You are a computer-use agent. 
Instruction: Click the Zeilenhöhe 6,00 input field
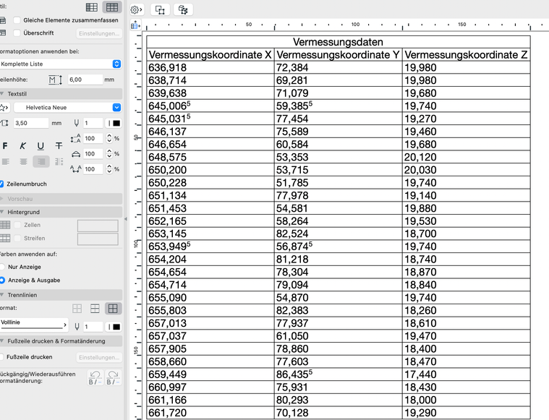click(x=85, y=80)
